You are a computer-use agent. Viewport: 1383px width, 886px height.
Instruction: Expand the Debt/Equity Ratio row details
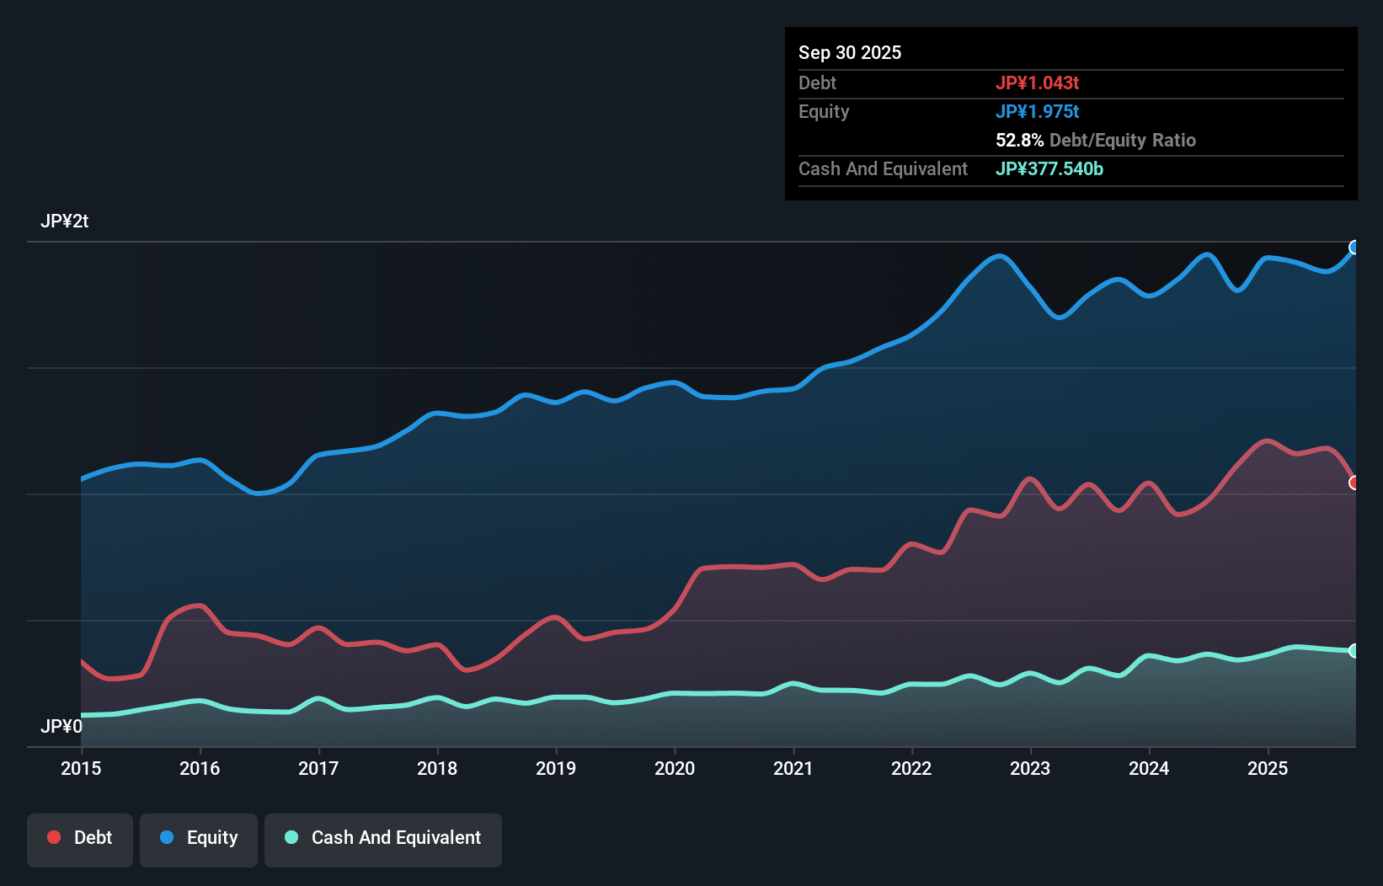(1095, 140)
